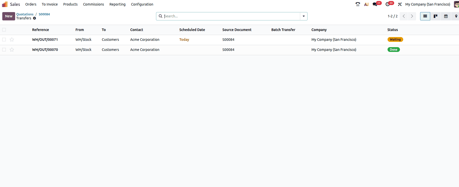Click WH/Stock in the WH/OUT/00071 row

click(83, 40)
